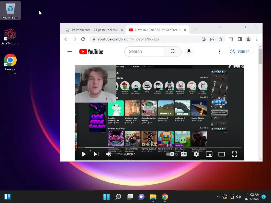Open the Chrome three-dot menu
This screenshot has width=271, height=203.
(257, 39)
